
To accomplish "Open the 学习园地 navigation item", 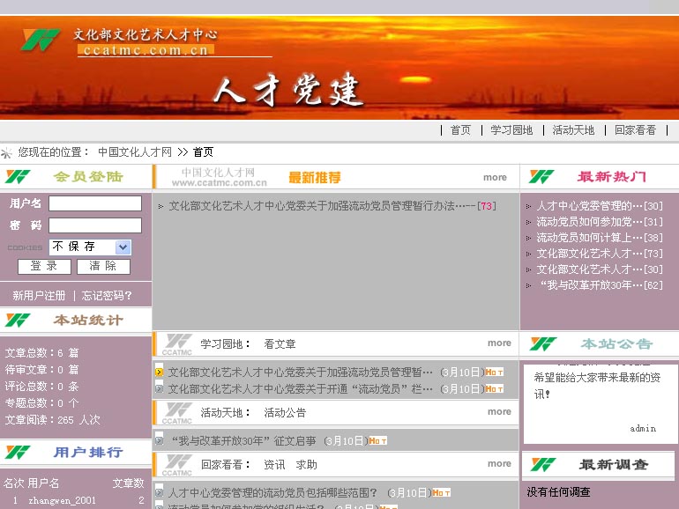I will pyautogui.click(x=511, y=130).
